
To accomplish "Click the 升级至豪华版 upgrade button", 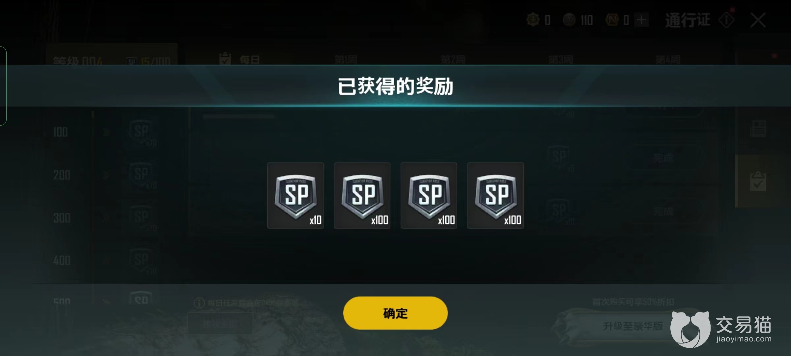I will click(x=633, y=326).
